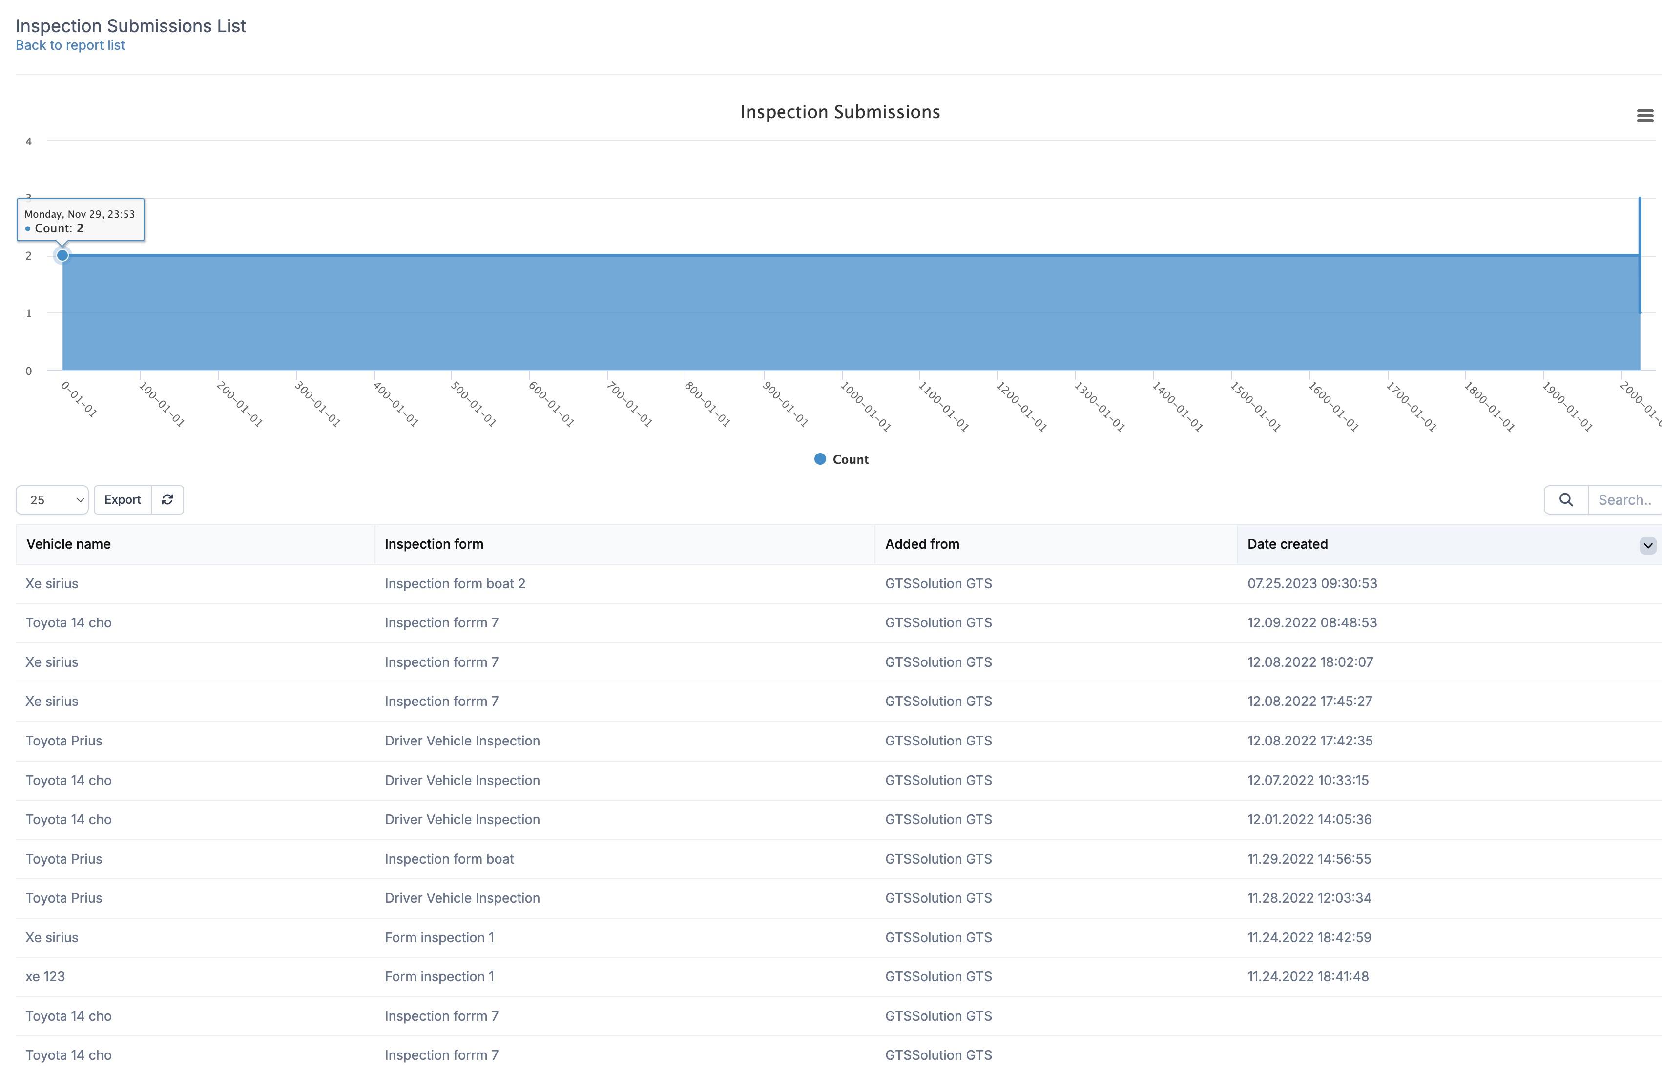Sort by Vehicle name column header
The height and width of the screenshot is (1074, 1662).
[68, 544]
